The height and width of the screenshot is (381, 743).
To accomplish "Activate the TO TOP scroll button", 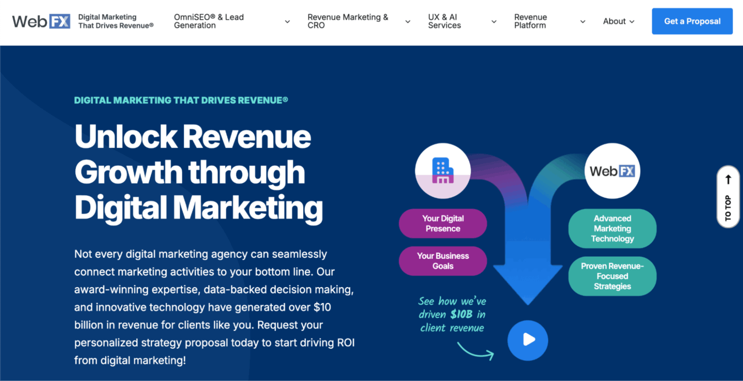I will pyautogui.click(x=728, y=197).
